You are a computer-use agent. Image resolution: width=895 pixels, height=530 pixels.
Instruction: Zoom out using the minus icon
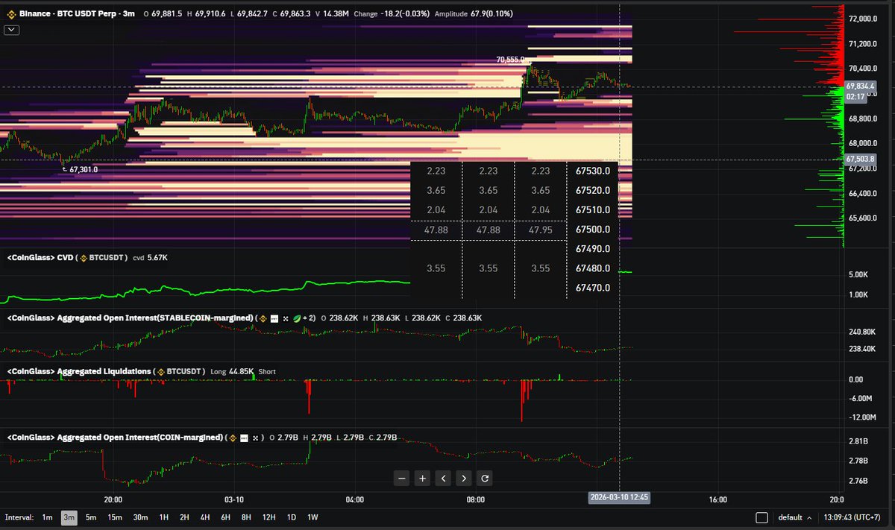[402, 478]
